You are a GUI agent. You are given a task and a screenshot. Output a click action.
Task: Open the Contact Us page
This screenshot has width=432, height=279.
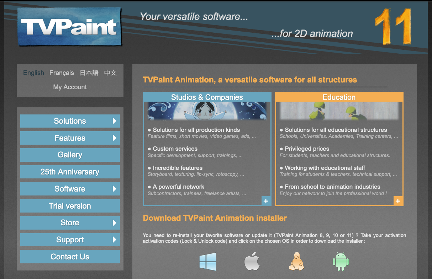(70, 257)
